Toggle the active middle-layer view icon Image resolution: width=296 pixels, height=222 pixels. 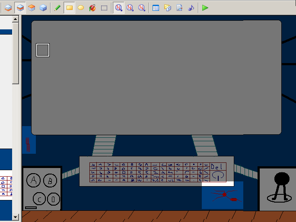tap(20, 8)
